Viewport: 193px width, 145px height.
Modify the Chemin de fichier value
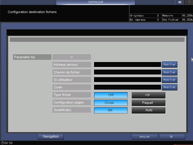pyautogui.click(x=169, y=72)
